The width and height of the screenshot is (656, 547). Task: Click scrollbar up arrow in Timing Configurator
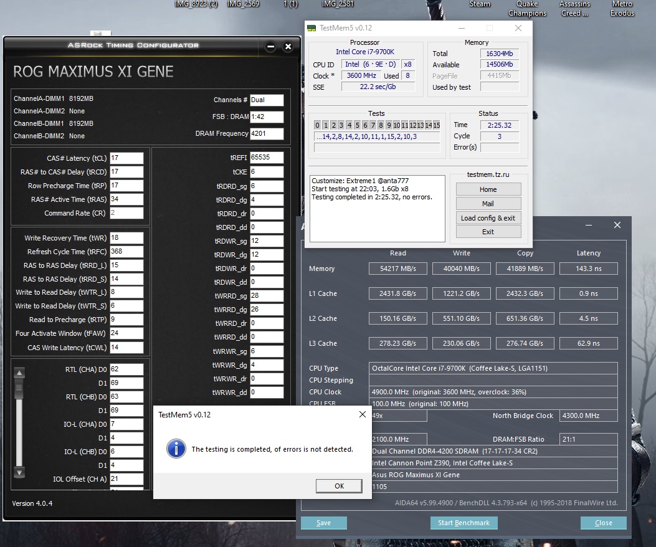click(x=19, y=373)
